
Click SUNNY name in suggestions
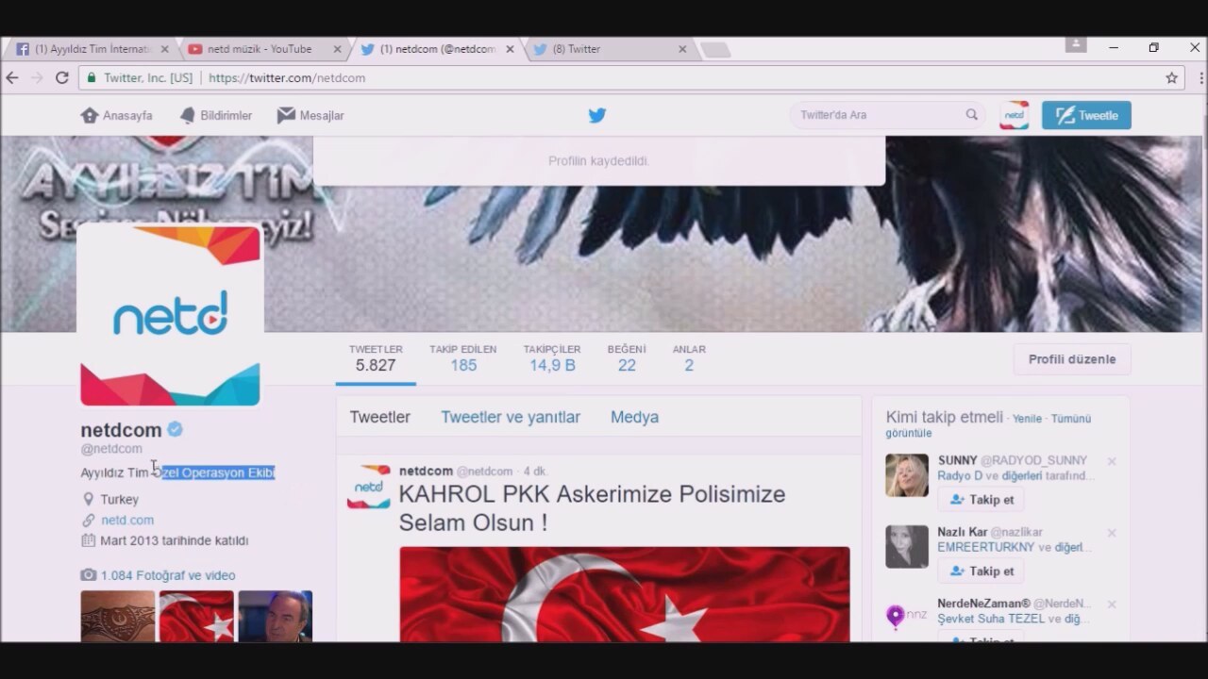point(957,461)
